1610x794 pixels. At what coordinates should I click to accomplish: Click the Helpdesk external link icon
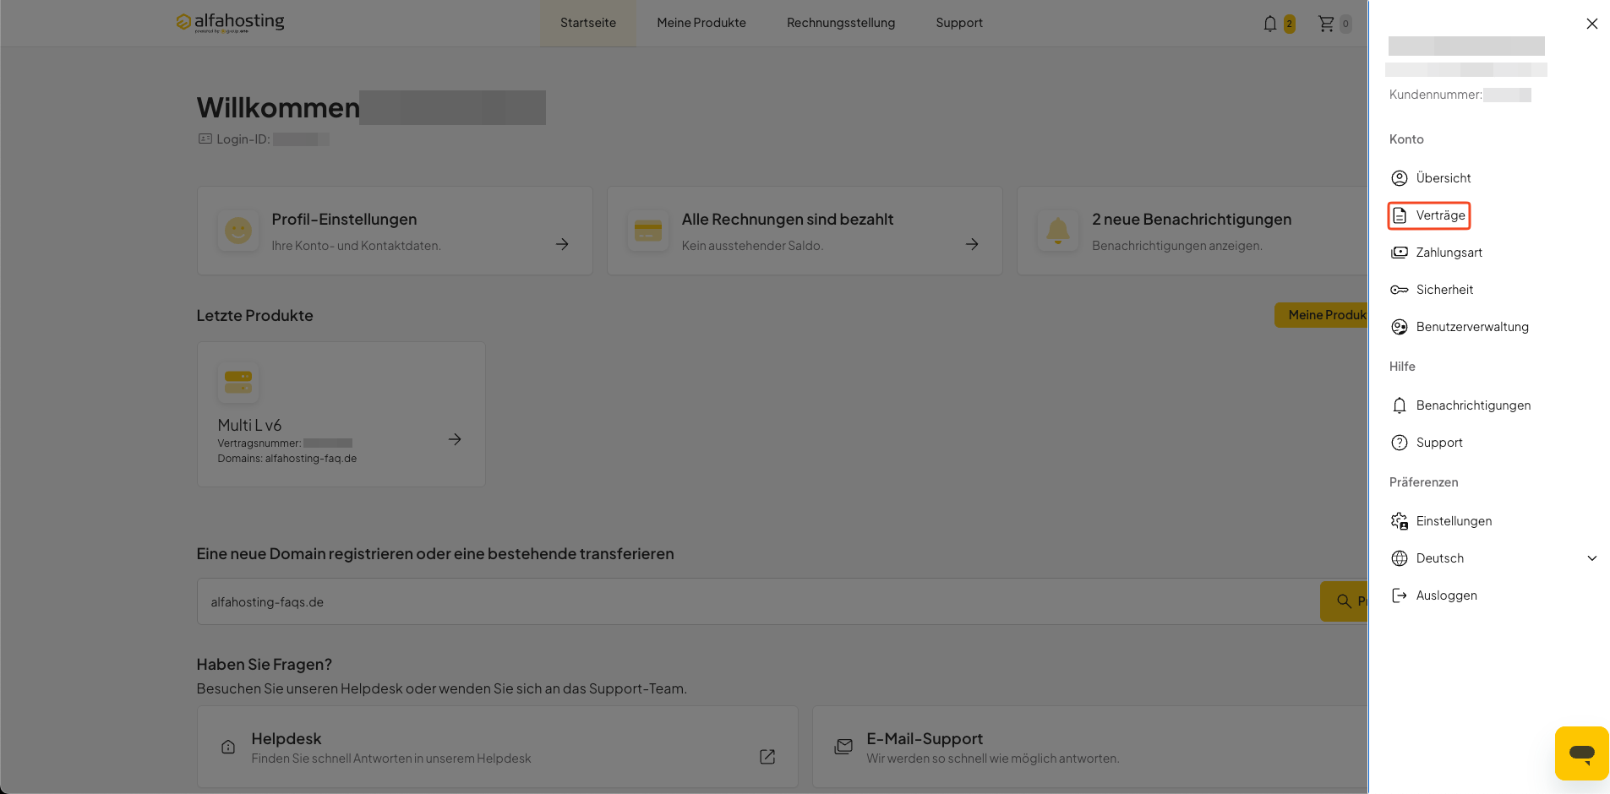click(767, 757)
